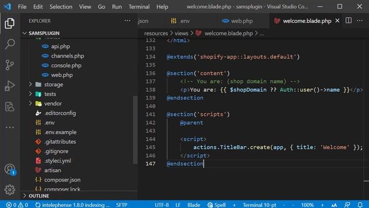
Task: Change the Blade language mode
Action: tap(194, 205)
